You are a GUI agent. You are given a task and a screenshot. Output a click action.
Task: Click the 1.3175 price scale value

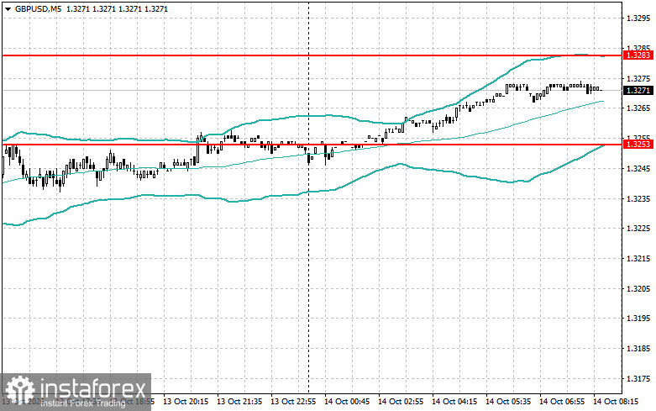[x=638, y=378]
